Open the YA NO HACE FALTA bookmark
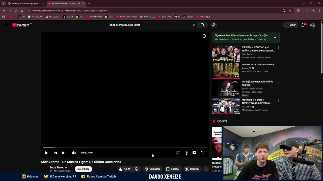 click(127, 17)
